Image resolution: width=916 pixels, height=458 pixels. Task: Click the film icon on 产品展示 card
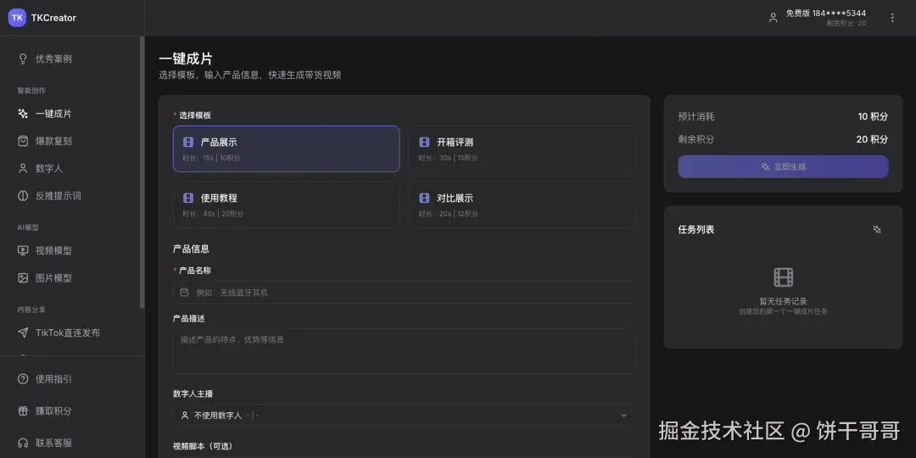pyautogui.click(x=188, y=142)
